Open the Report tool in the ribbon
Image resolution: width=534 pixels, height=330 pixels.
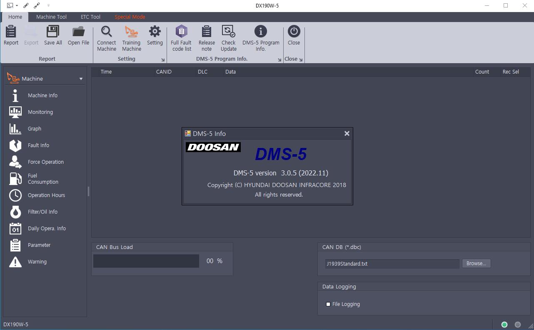(x=11, y=35)
